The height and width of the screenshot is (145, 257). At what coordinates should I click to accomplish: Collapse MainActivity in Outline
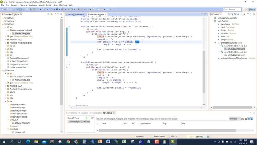click(x=212, y=21)
